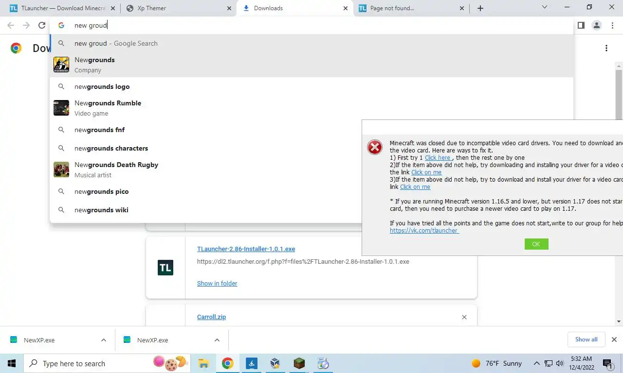Close the downloads shelf
This screenshot has height=373, width=623.
tap(614, 339)
